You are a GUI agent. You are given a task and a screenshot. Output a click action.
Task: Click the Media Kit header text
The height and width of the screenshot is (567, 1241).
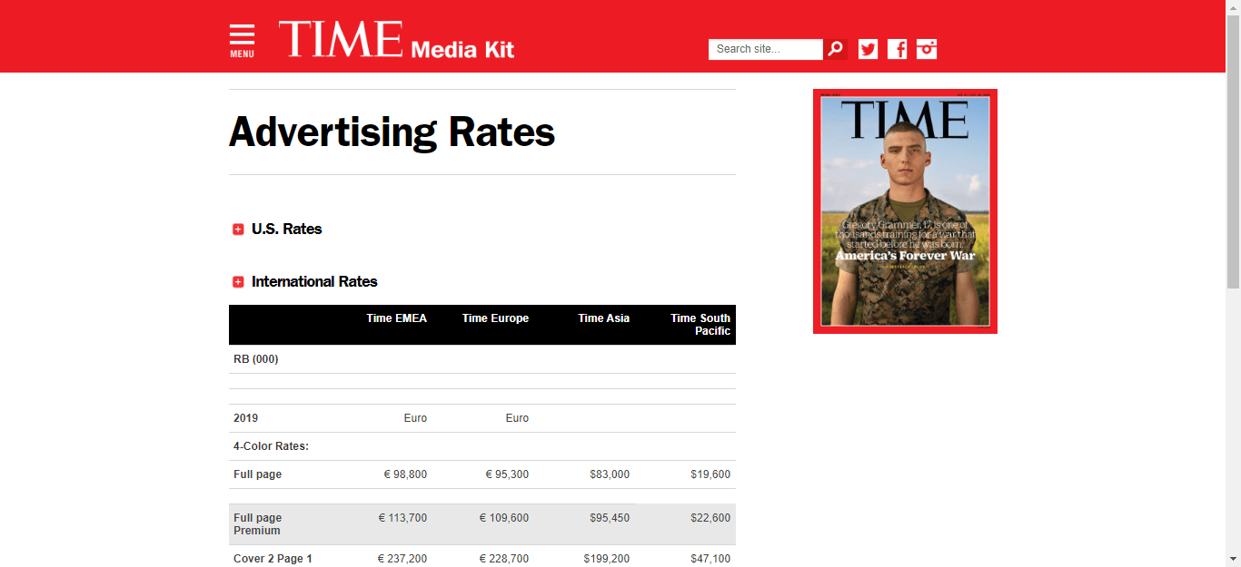[462, 50]
